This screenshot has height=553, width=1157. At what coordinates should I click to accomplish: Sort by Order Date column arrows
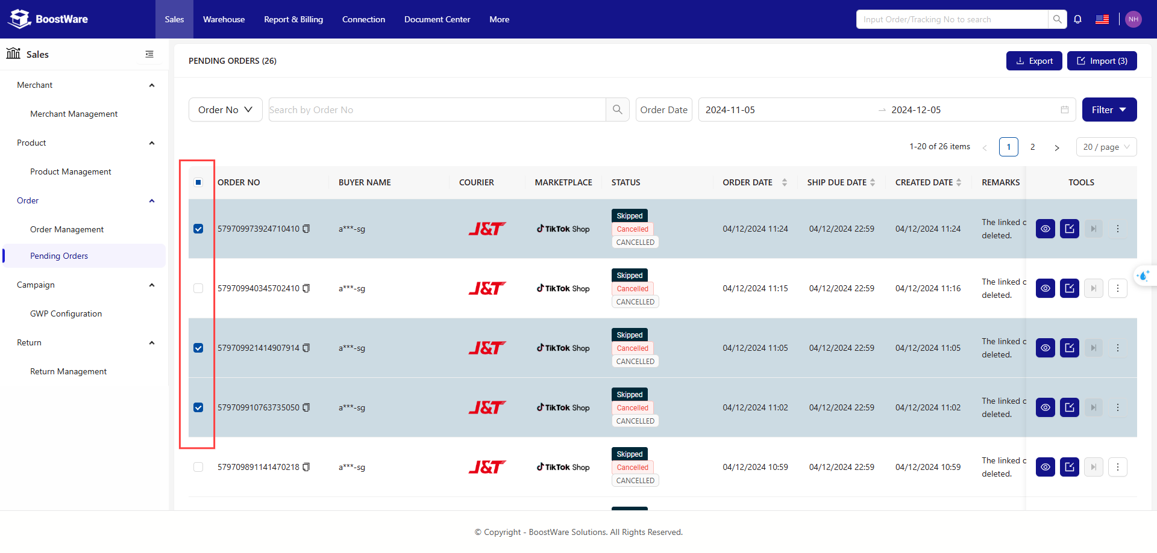tap(785, 182)
